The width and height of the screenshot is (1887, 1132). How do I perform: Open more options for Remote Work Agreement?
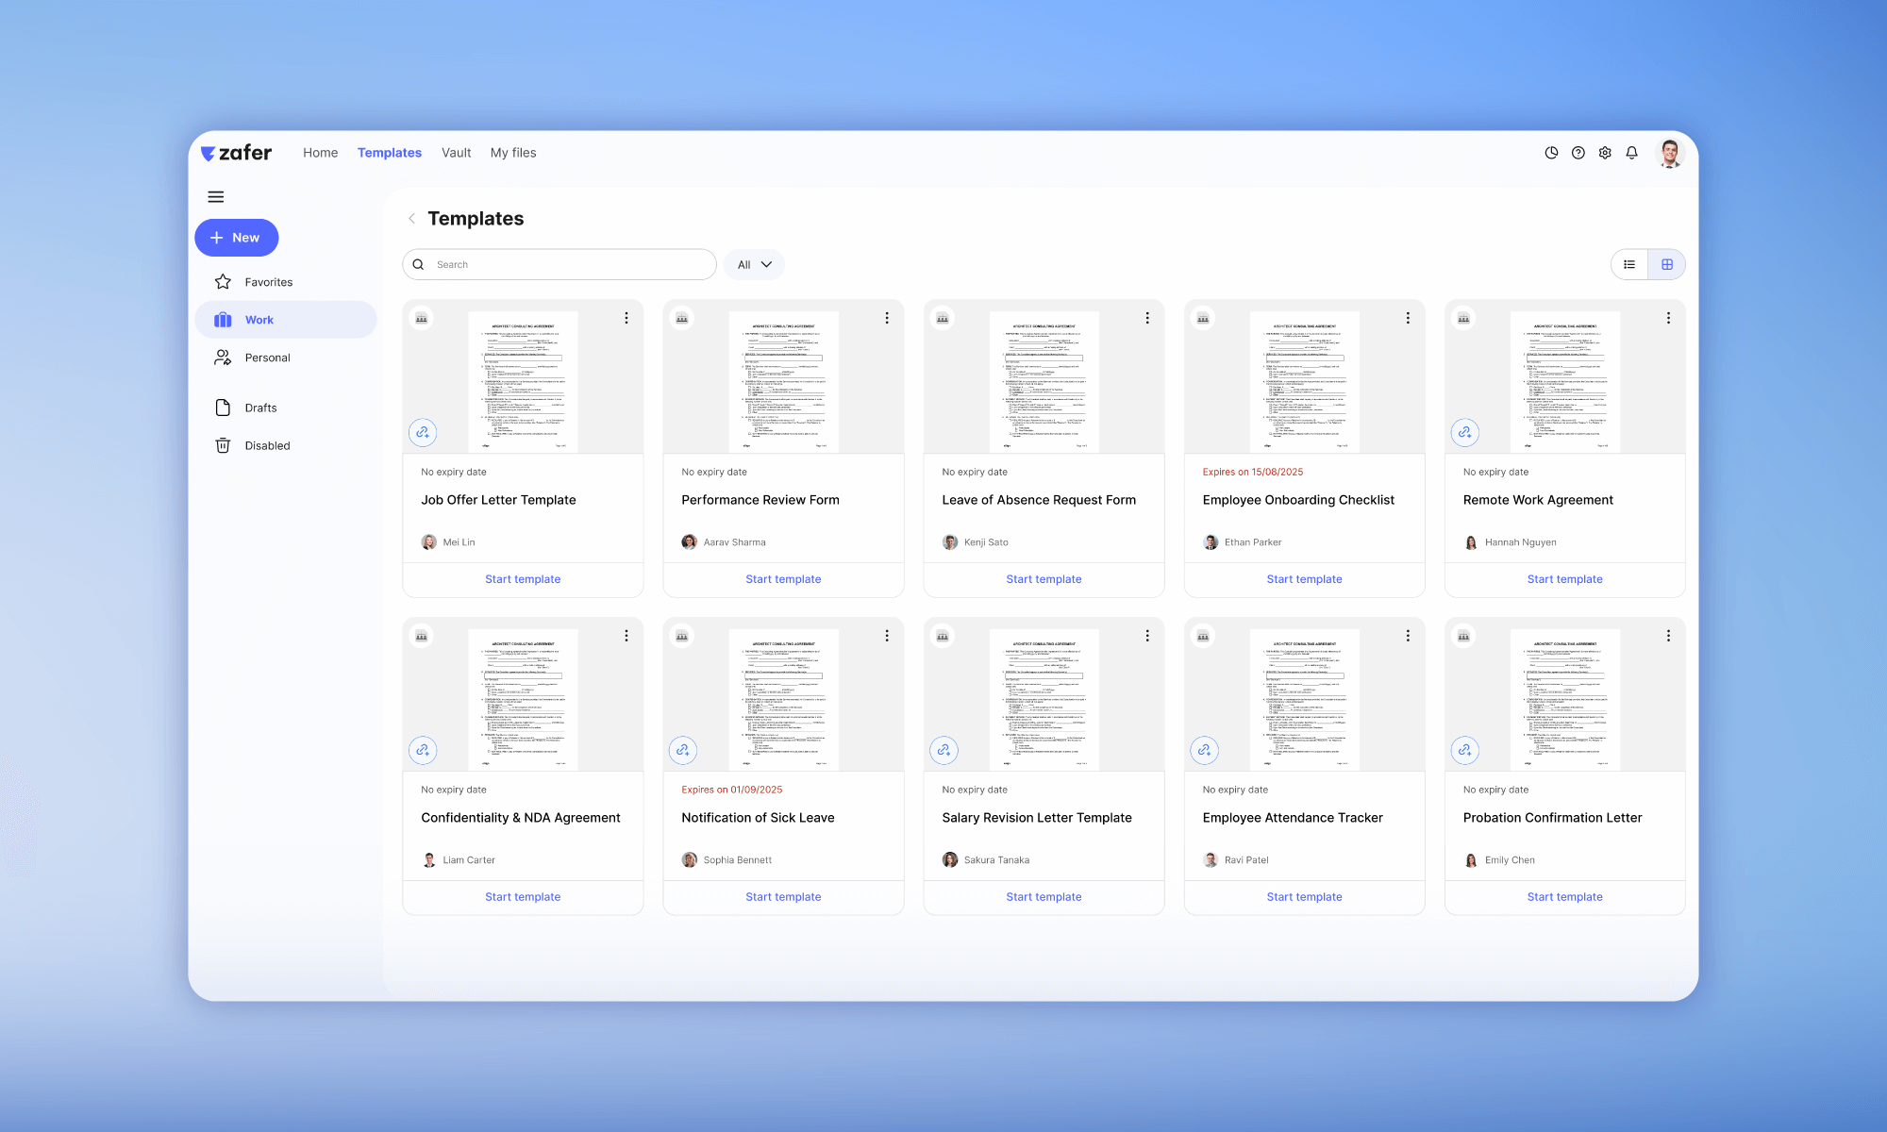1668,319
